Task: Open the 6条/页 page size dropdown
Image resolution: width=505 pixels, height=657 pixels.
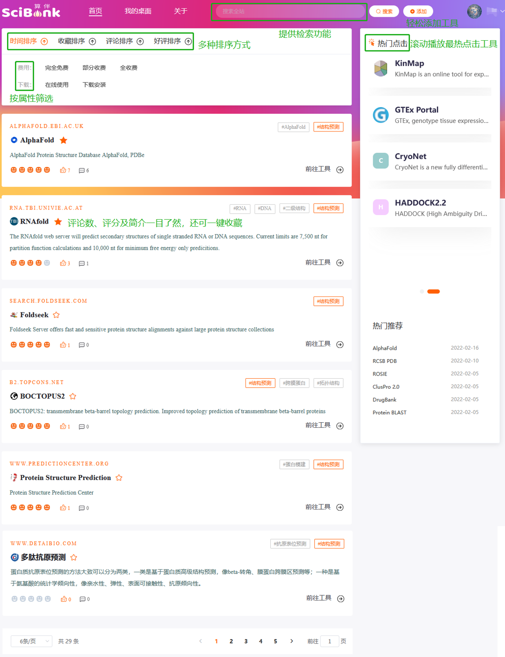Action: (x=31, y=641)
